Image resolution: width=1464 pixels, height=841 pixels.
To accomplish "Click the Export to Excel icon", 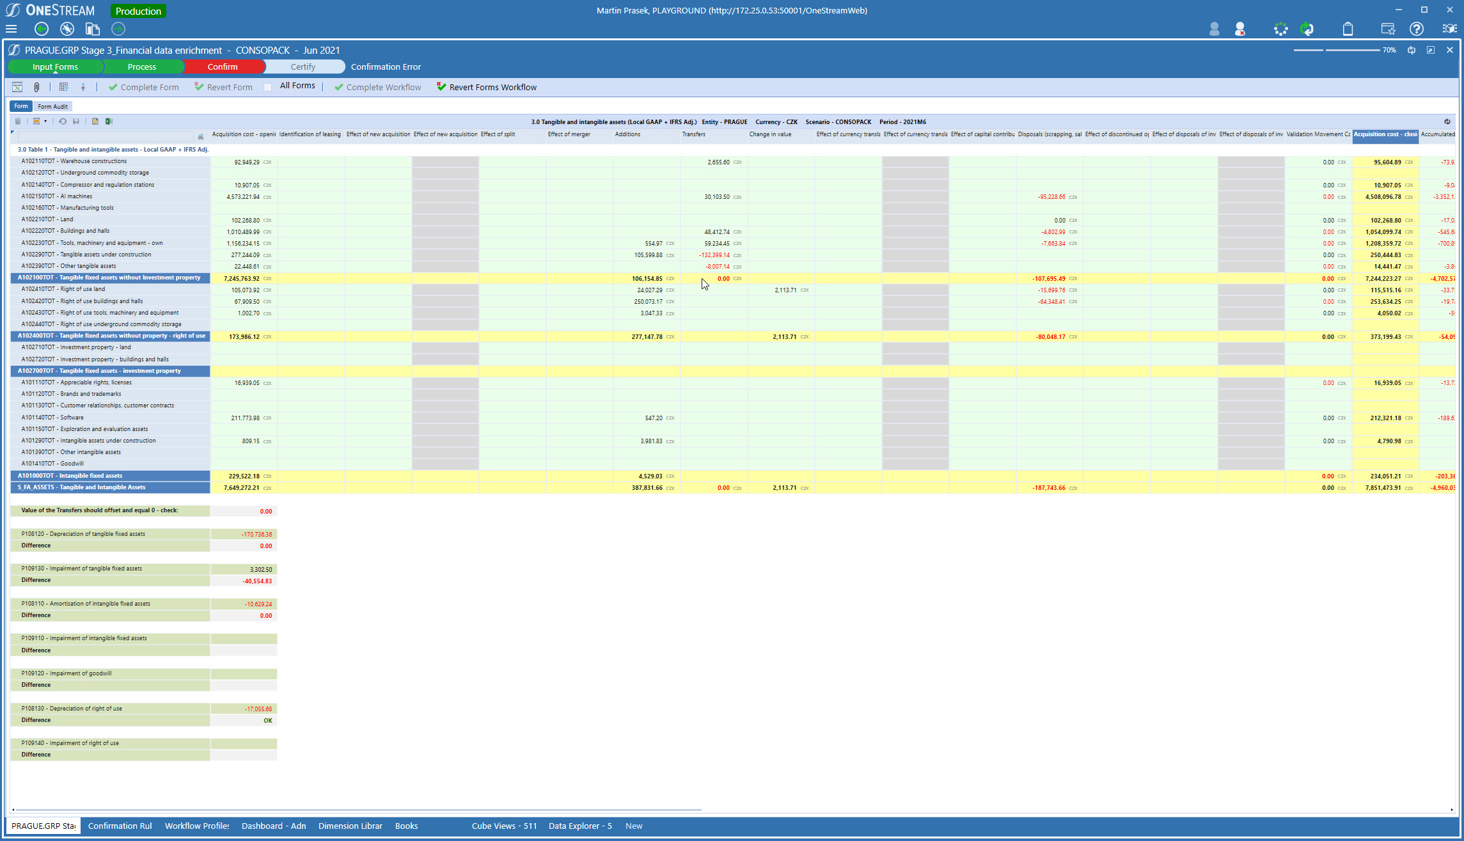I will (x=109, y=122).
